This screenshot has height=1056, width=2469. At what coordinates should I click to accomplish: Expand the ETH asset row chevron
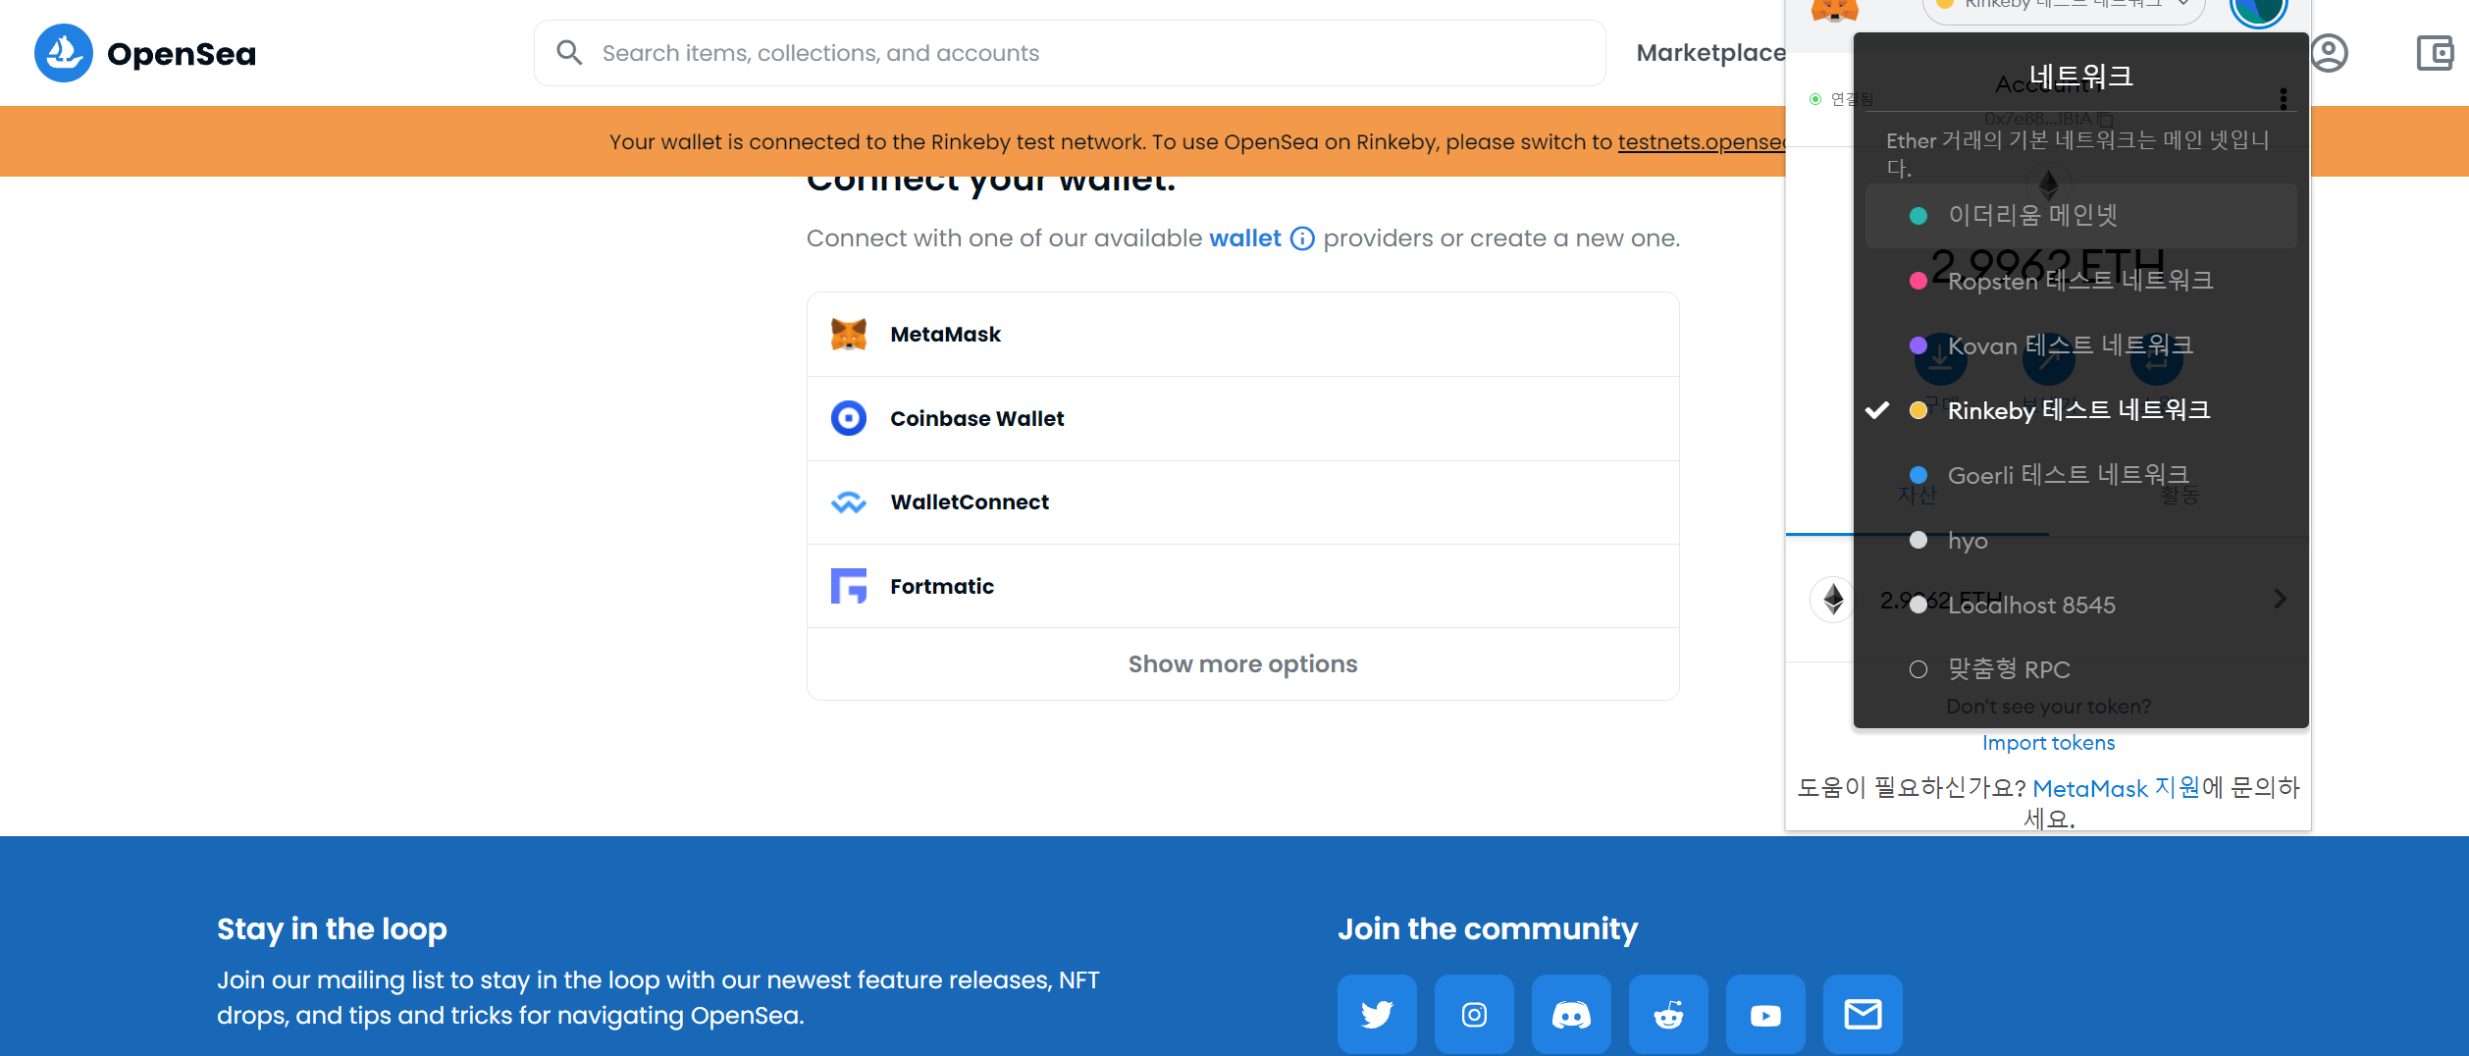point(2281,599)
